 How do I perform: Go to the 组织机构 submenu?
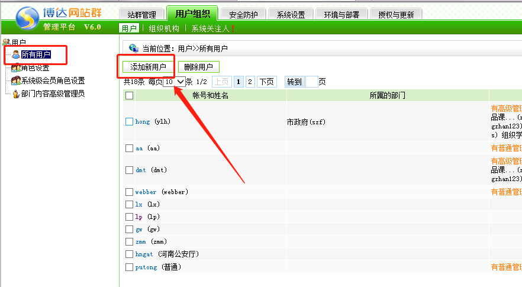164,28
